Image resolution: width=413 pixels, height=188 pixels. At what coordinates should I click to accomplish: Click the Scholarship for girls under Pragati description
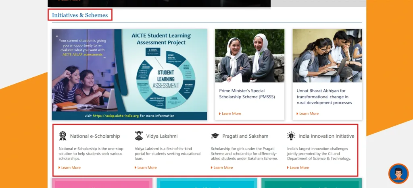[244, 153]
